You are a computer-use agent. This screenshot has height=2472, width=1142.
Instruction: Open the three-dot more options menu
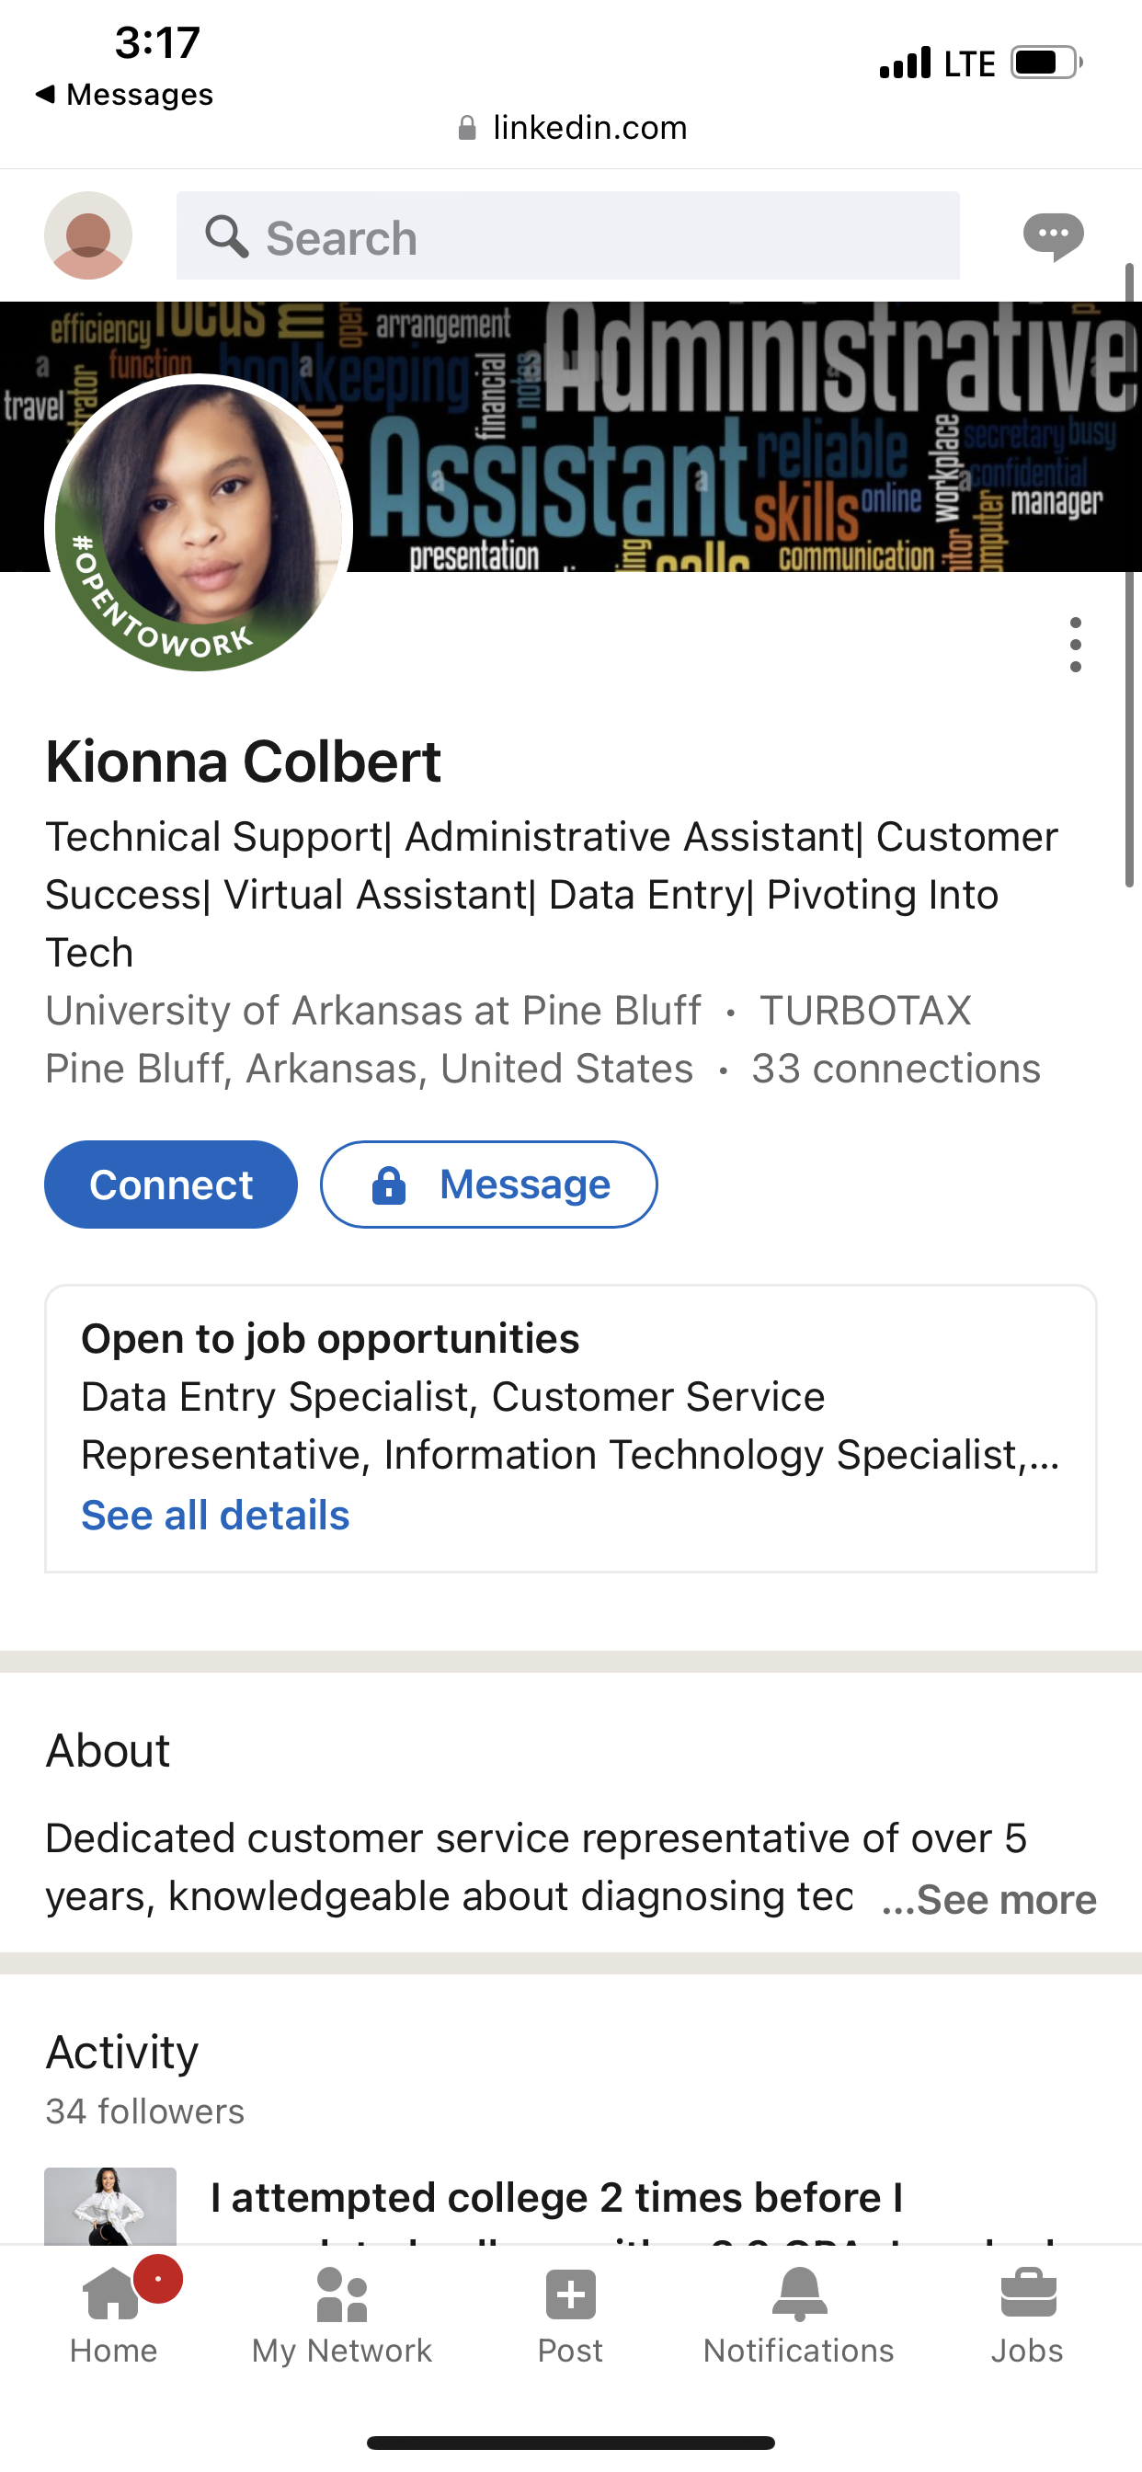click(x=1075, y=645)
